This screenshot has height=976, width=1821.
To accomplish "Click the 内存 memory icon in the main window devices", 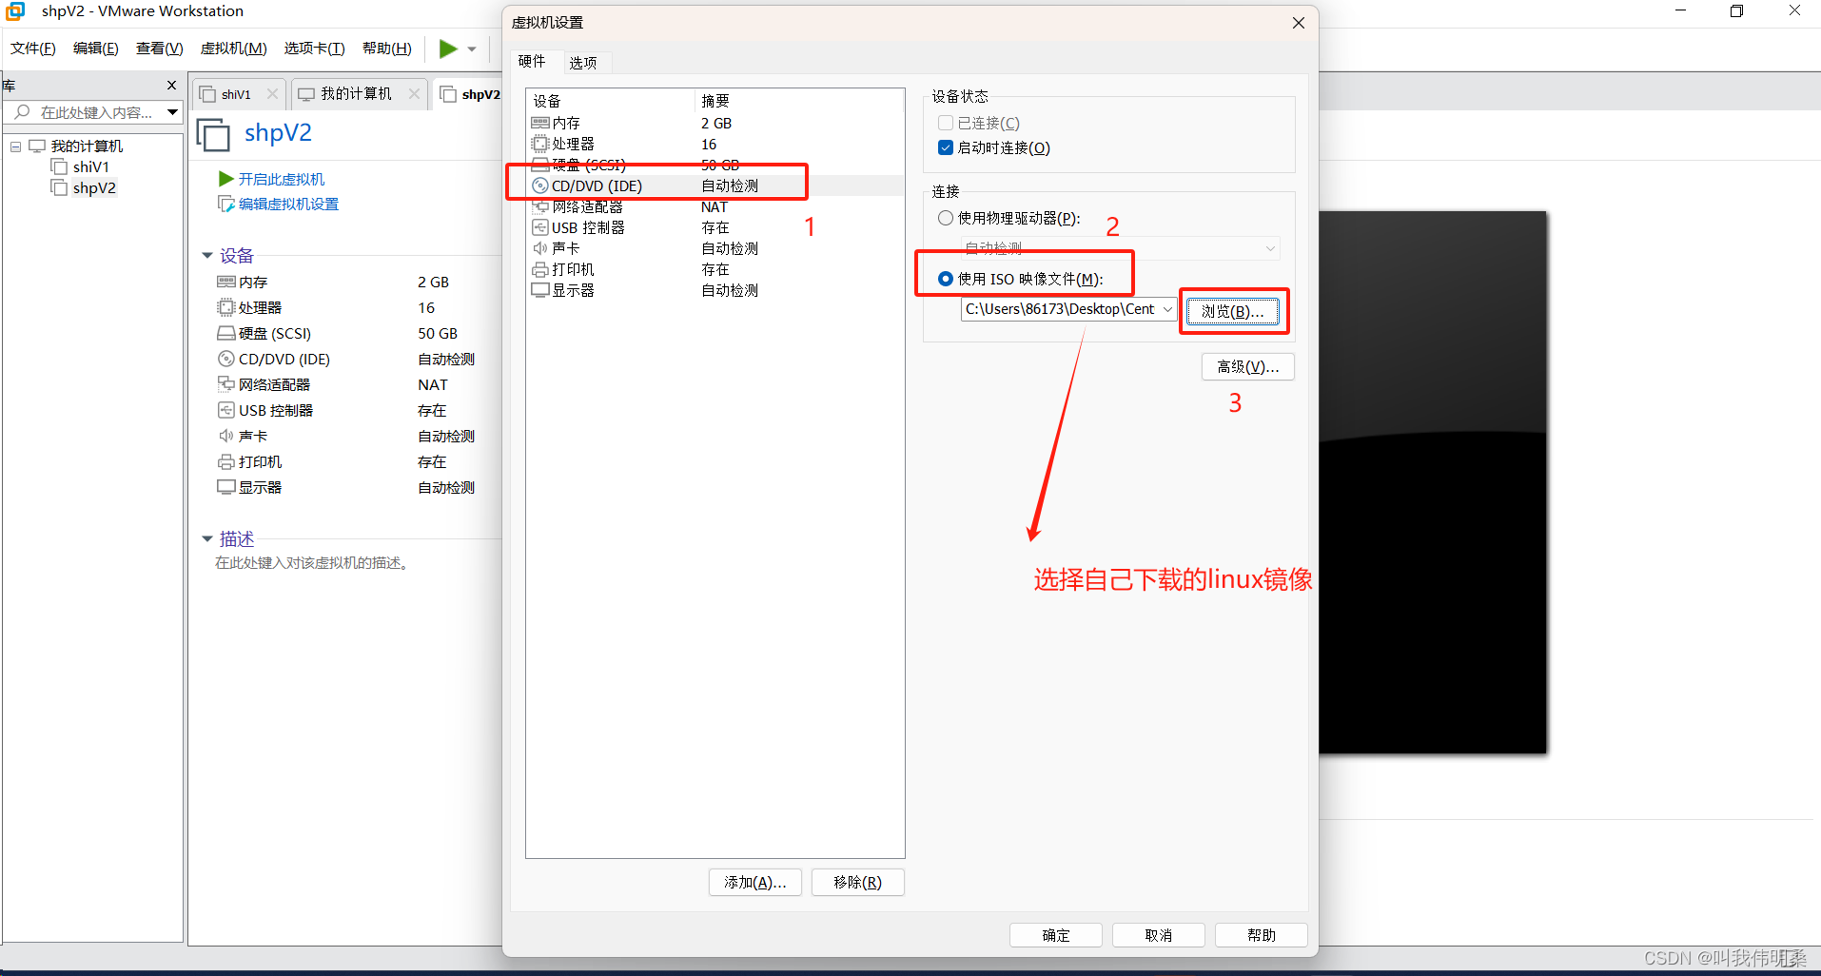I will (x=226, y=282).
